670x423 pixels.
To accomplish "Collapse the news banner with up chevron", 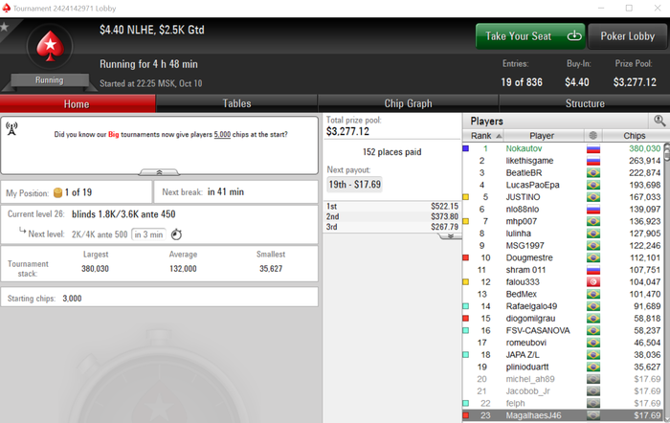I will click(159, 172).
